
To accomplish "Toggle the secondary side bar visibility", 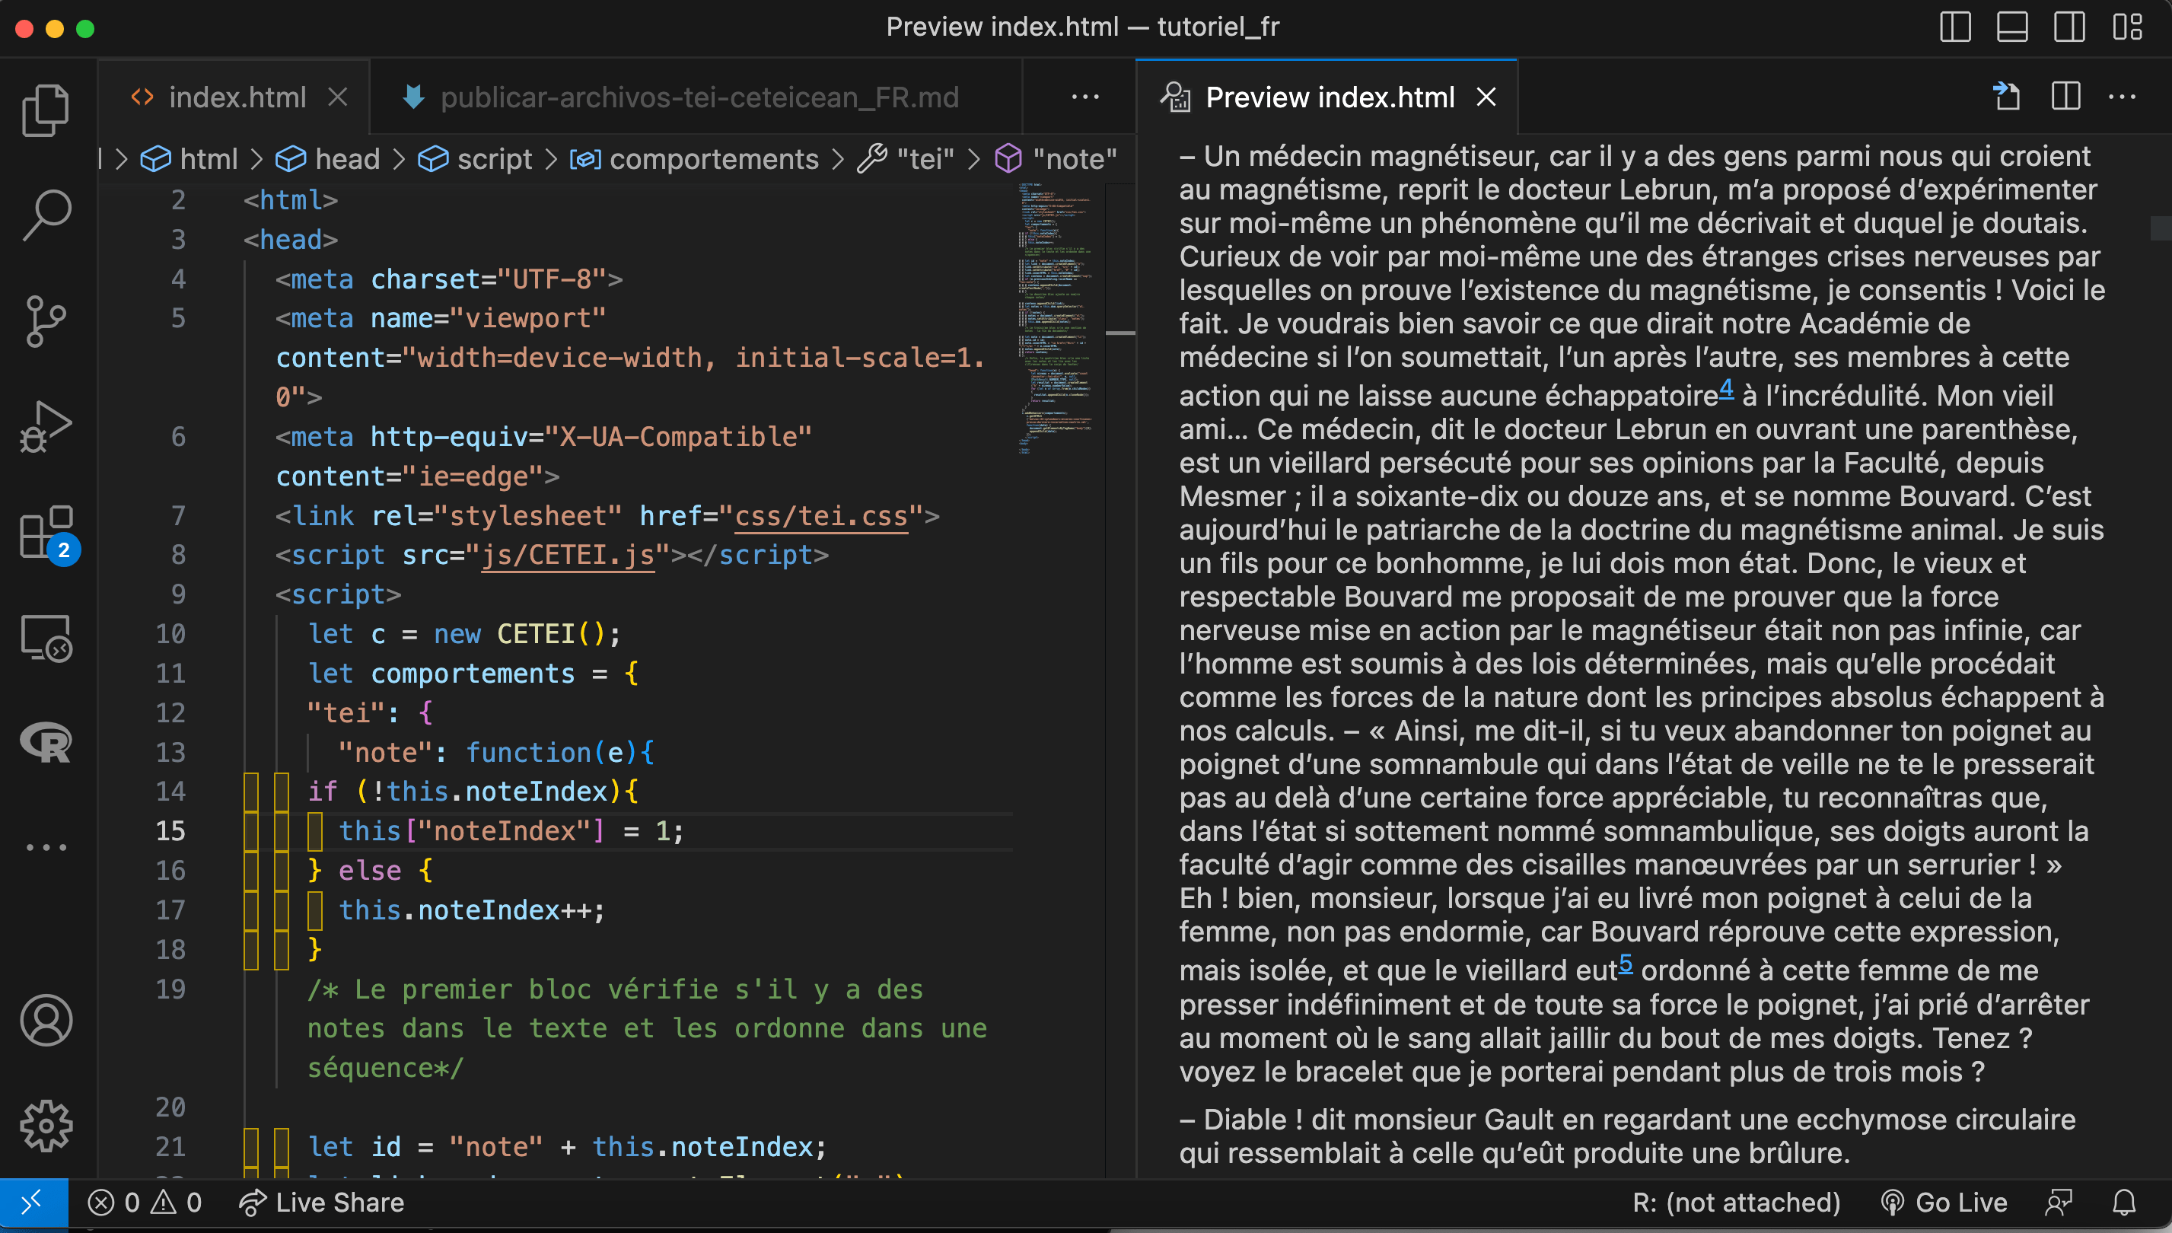I will [x=2069, y=28].
